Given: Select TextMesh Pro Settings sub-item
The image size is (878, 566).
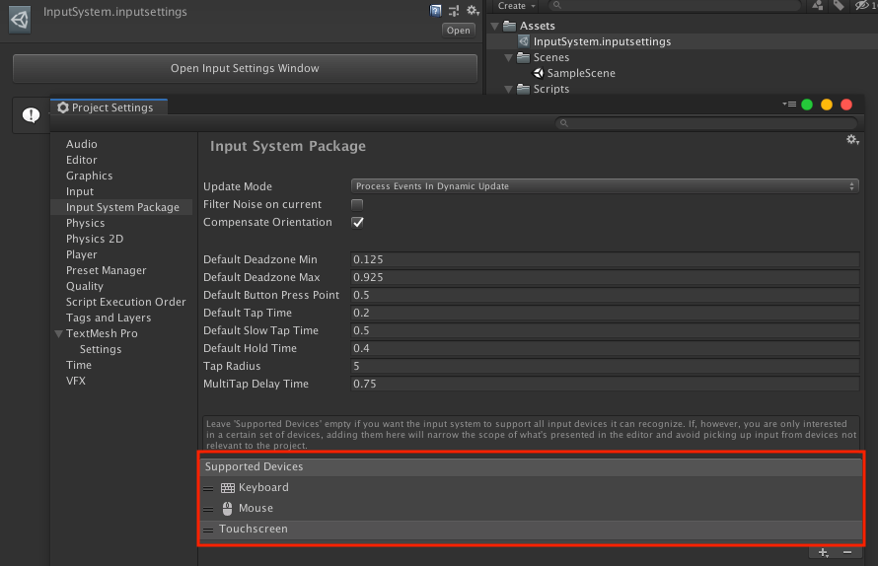Looking at the screenshot, I should point(101,349).
